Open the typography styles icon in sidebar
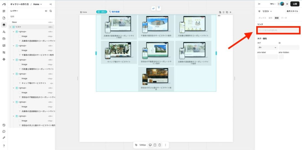 [4, 32]
